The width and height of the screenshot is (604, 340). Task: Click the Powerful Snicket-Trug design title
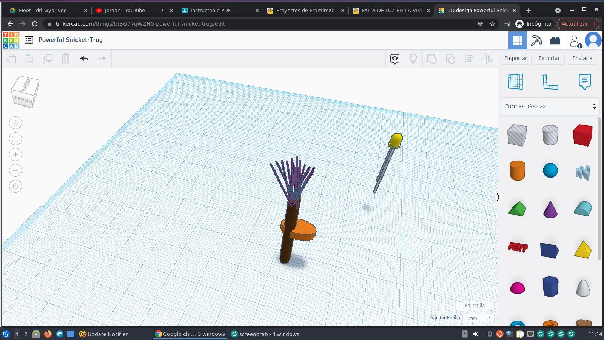pyautogui.click(x=71, y=40)
